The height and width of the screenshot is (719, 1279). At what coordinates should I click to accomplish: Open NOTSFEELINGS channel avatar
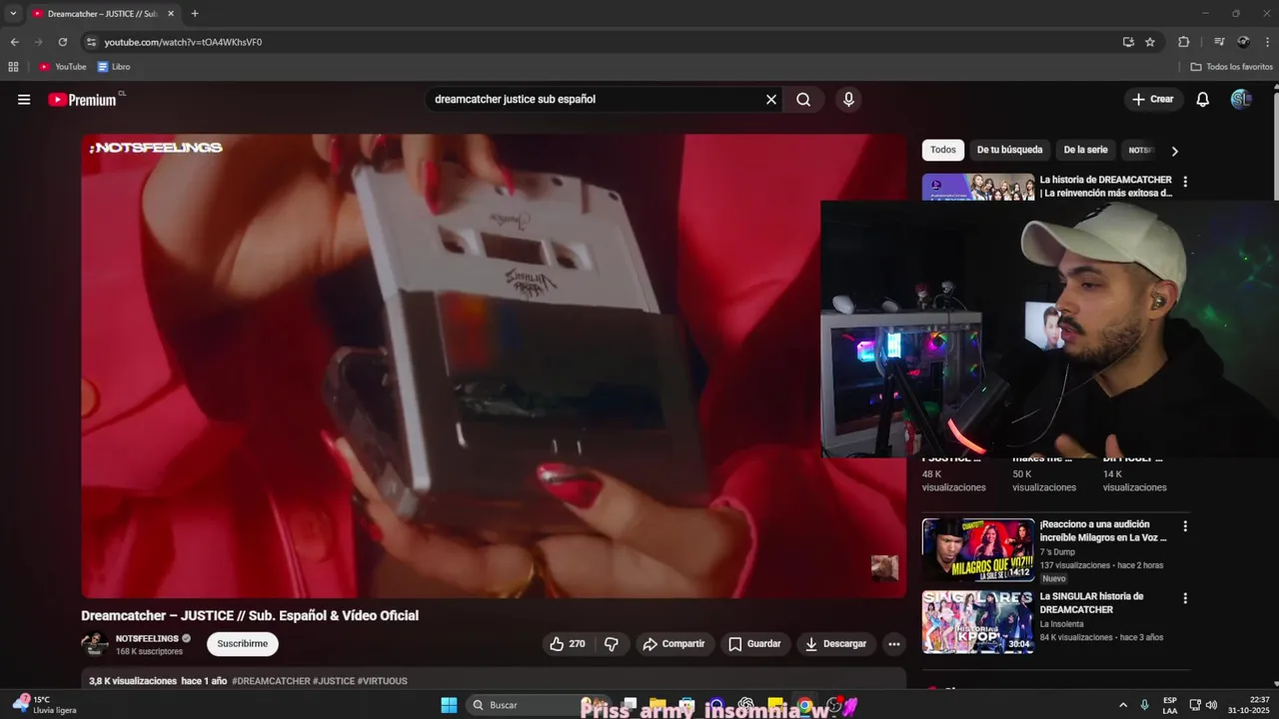pos(95,644)
